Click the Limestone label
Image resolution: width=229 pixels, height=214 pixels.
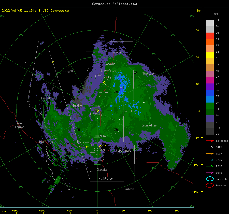pyautogui.click(x=48, y=98)
